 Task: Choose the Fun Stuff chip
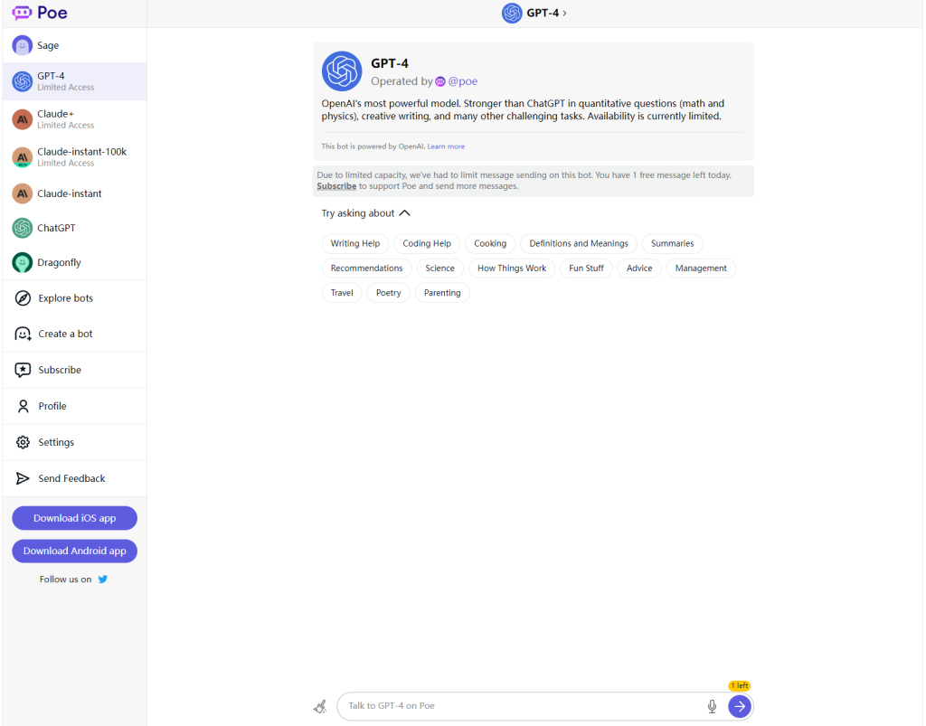click(x=586, y=268)
